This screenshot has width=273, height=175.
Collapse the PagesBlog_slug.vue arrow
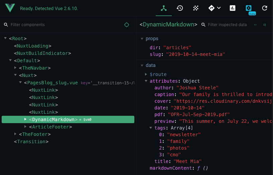20,82
